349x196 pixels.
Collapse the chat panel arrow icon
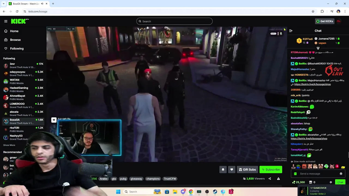291,31
